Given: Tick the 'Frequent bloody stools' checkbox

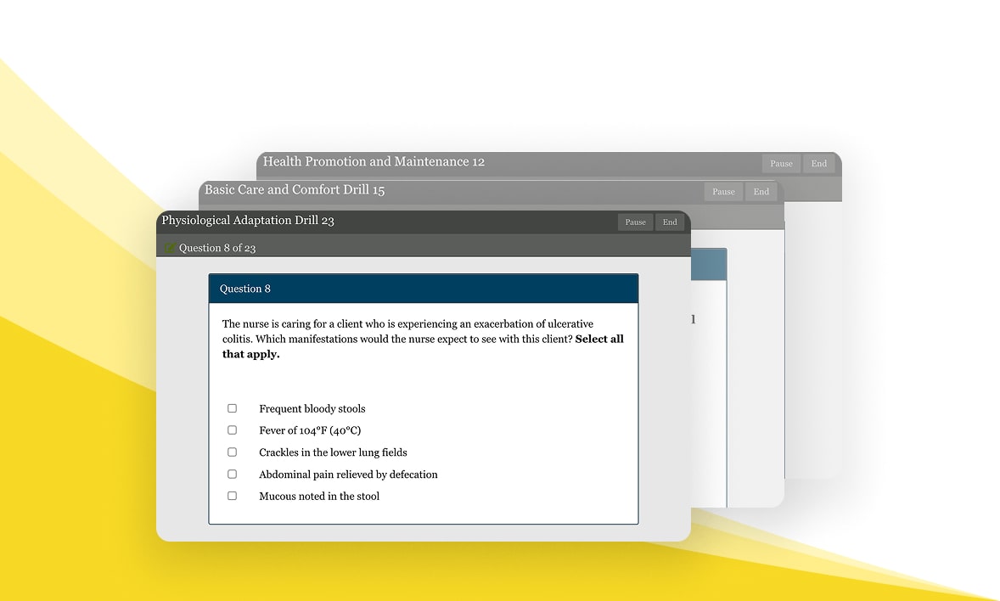Looking at the screenshot, I should point(232,408).
